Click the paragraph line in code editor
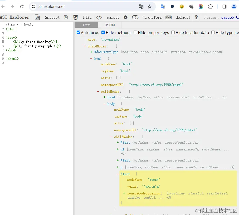239x215 pixels. (37, 46)
